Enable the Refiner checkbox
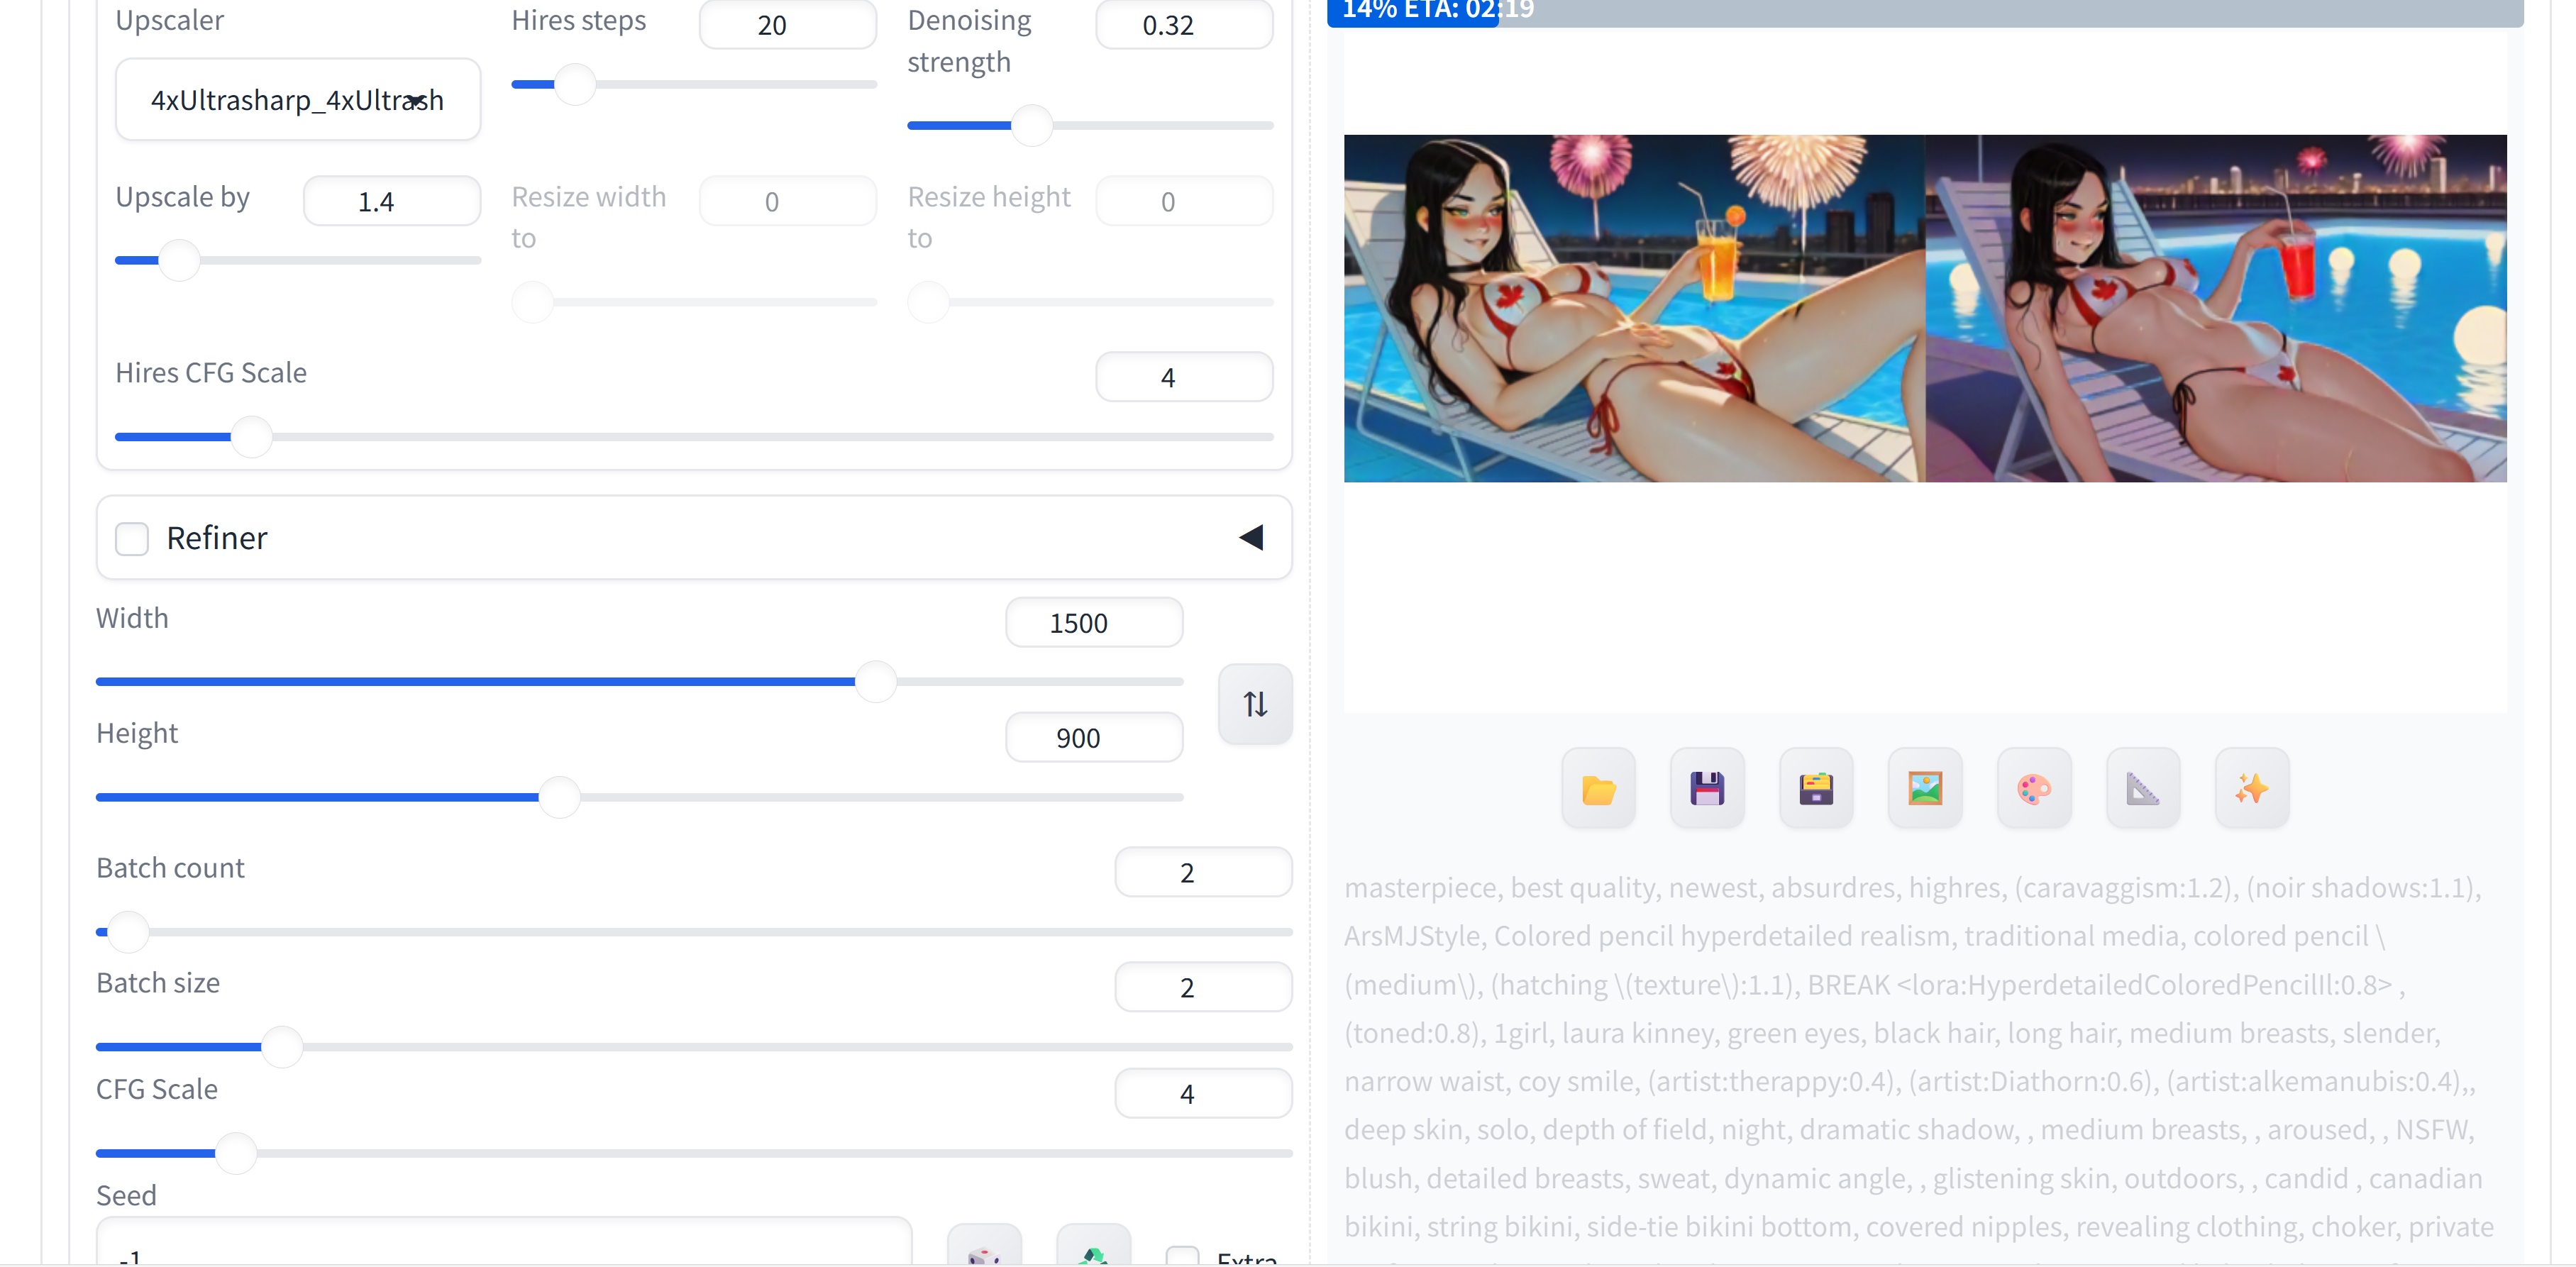 click(x=132, y=538)
